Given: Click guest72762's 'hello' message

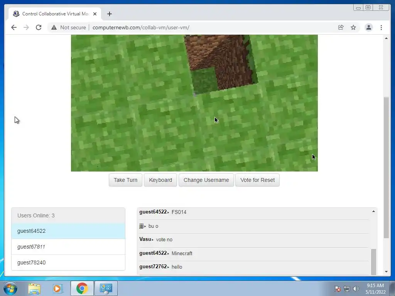Looking at the screenshot, I should (x=177, y=267).
